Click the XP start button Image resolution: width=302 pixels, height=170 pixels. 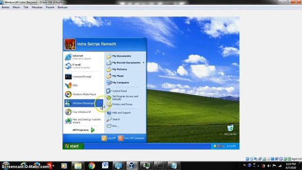click(73, 146)
